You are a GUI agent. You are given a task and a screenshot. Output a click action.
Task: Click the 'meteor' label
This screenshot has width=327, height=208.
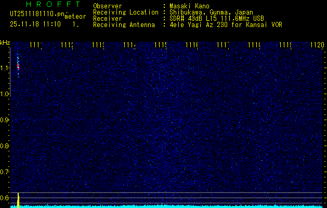click(x=75, y=17)
